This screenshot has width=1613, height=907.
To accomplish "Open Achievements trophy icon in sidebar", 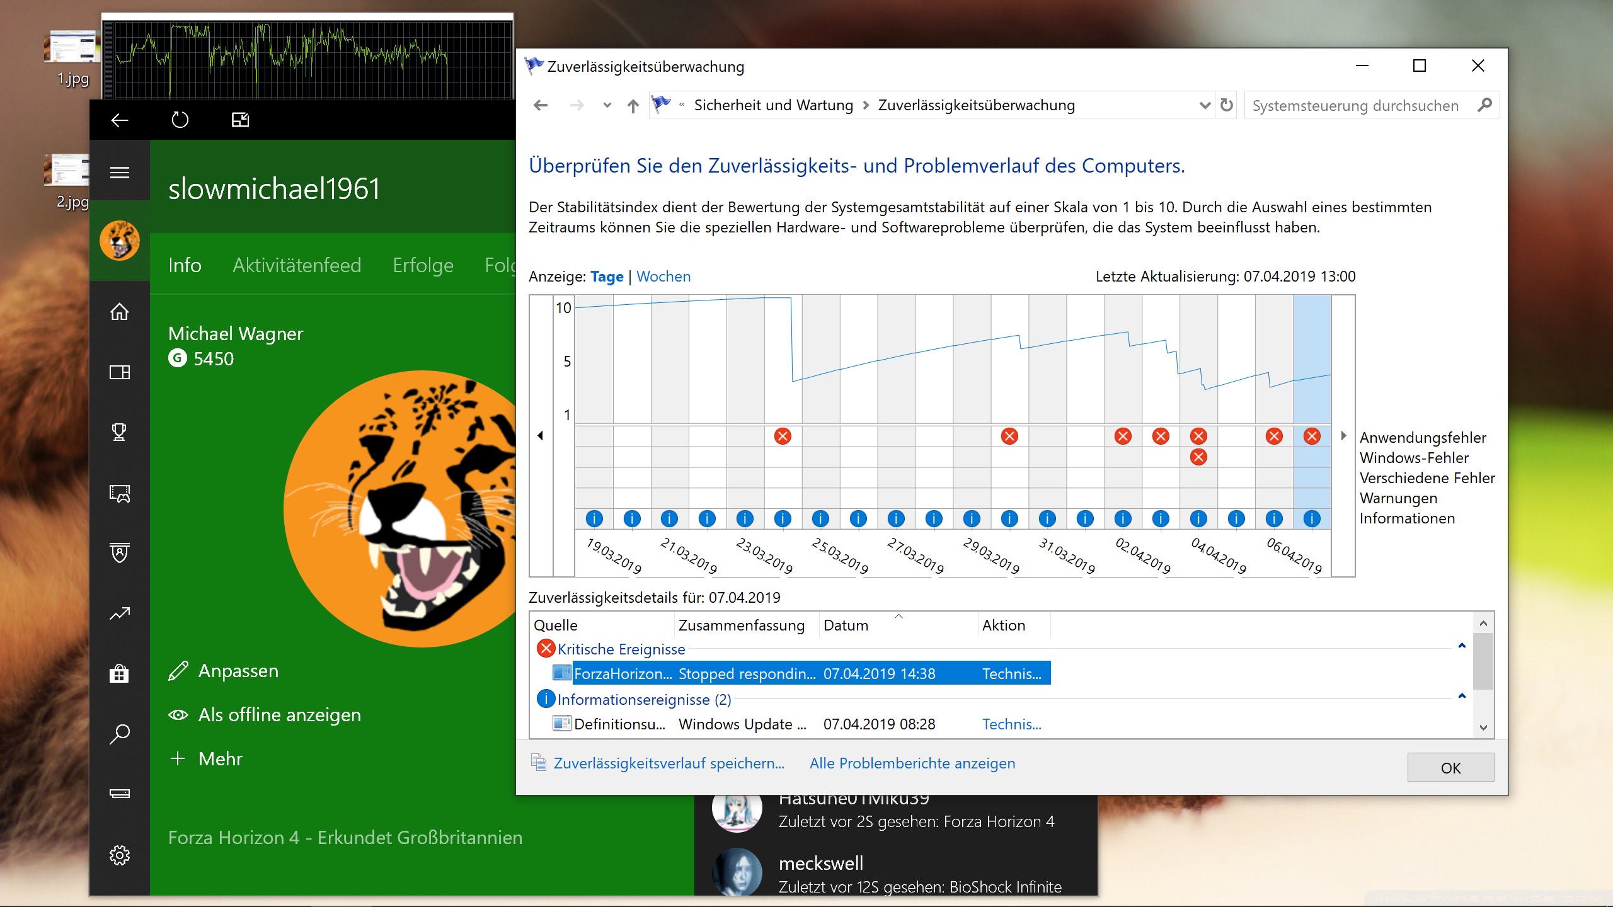I will [x=120, y=432].
